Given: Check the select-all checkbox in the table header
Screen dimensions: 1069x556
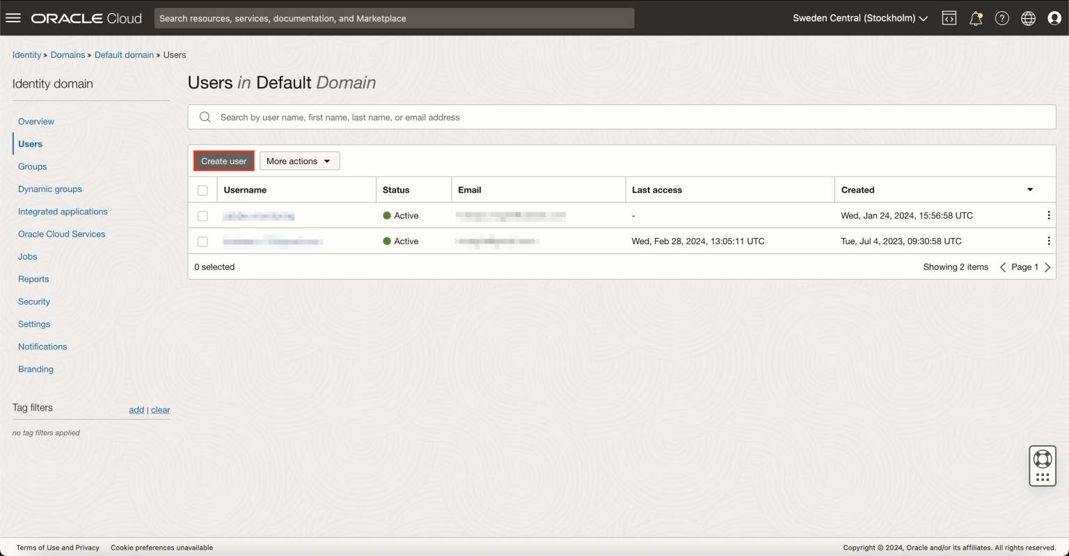Looking at the screenshot, I should 202,189.
